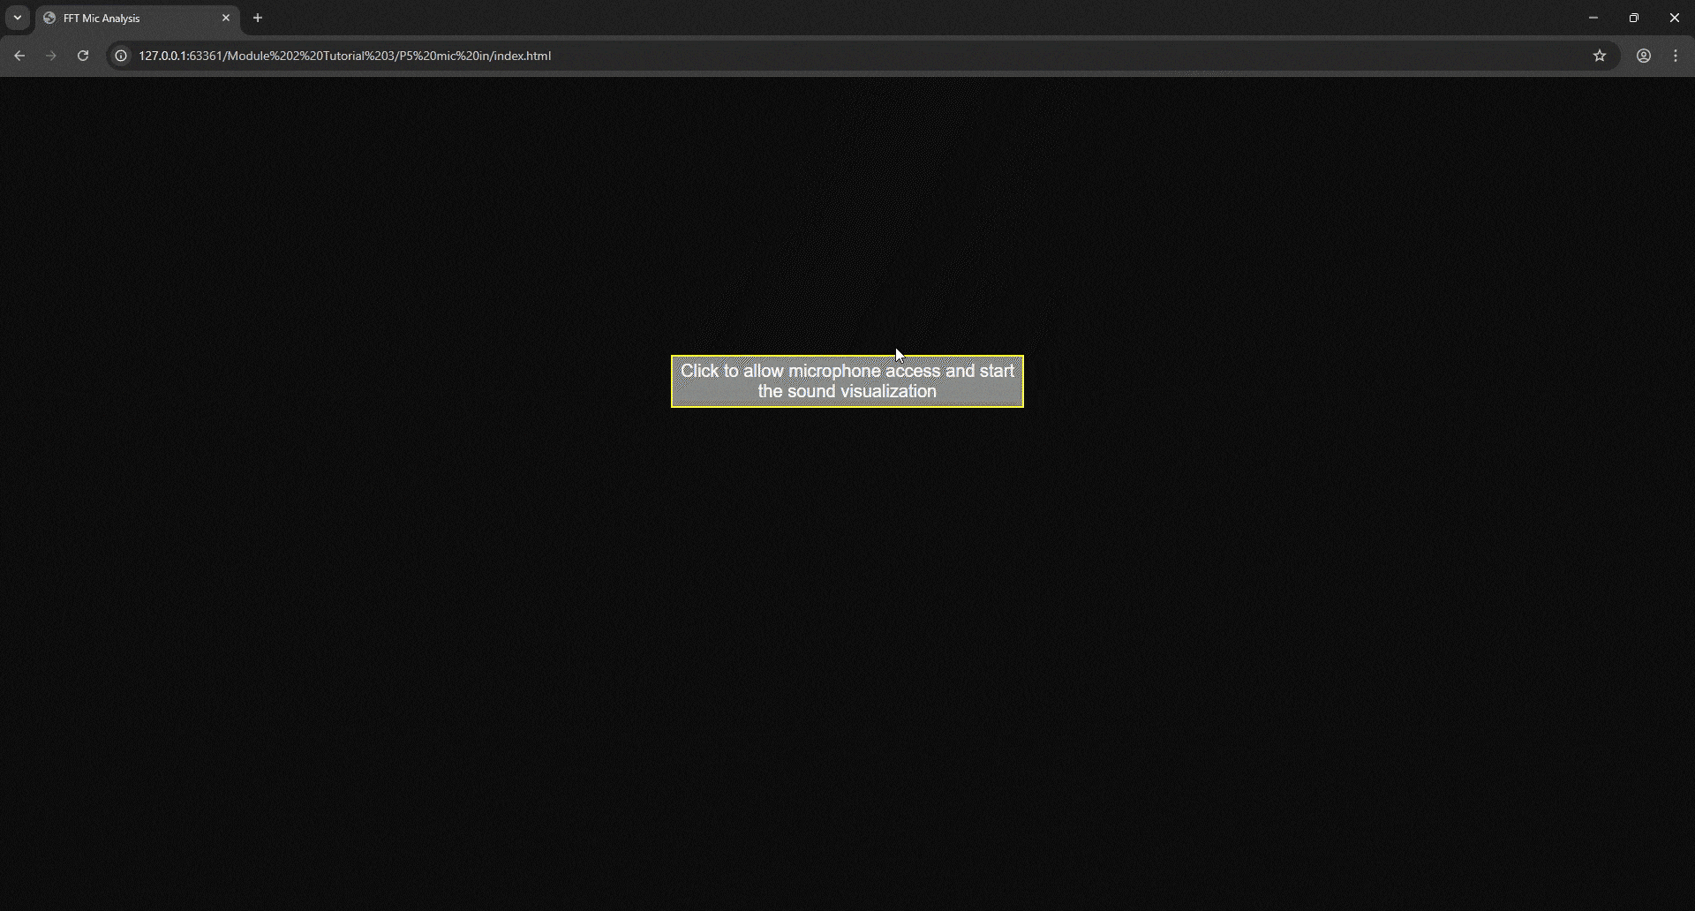Close the FFT Mic Analysis tab
This screenshot has width=1695, height=911.
pos(226,18)
